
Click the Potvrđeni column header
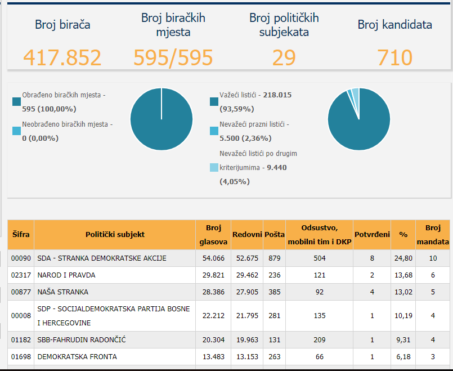(x=372, y=234)
